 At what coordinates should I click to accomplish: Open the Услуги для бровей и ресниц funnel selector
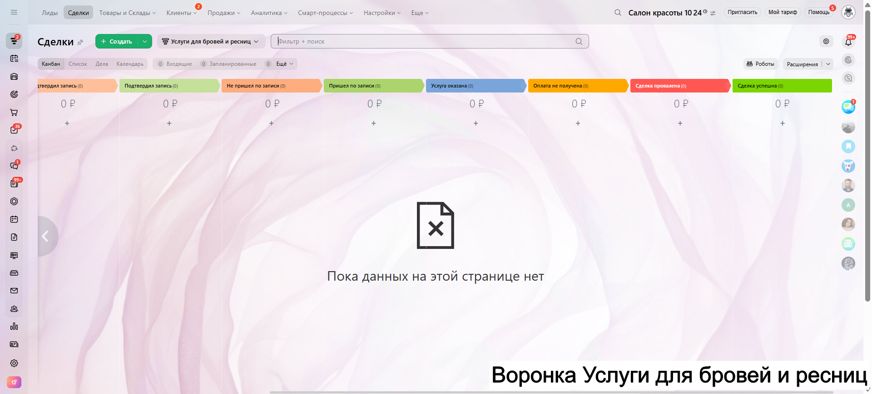coord(211,41)
